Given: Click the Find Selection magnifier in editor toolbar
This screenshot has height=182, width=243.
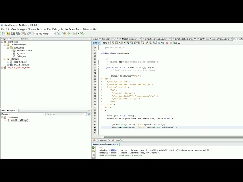Looking at the screenshot, I should [128, 43].
